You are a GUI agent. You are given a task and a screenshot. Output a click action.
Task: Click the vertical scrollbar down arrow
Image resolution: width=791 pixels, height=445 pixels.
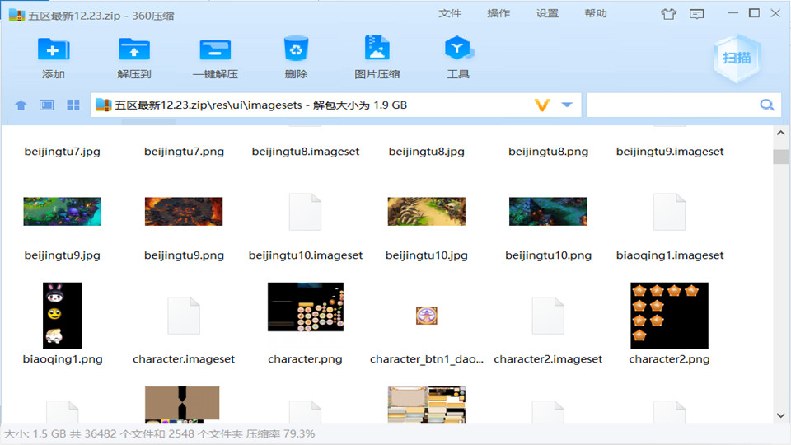click(x=780, y=415)
